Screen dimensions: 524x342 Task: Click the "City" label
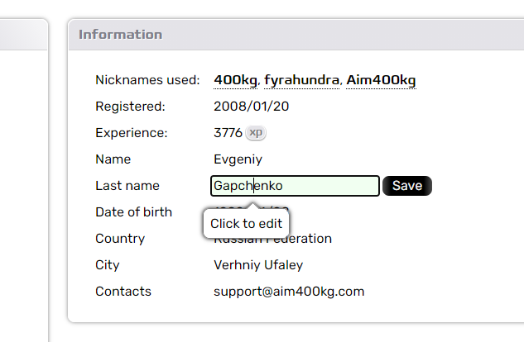(x=108, y=265)
